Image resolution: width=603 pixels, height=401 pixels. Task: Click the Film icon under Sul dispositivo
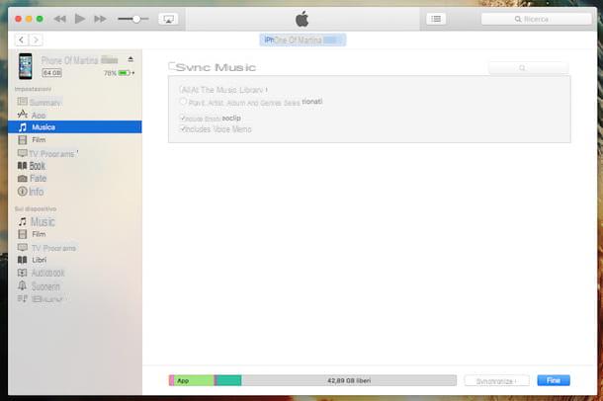pos(23,234)
